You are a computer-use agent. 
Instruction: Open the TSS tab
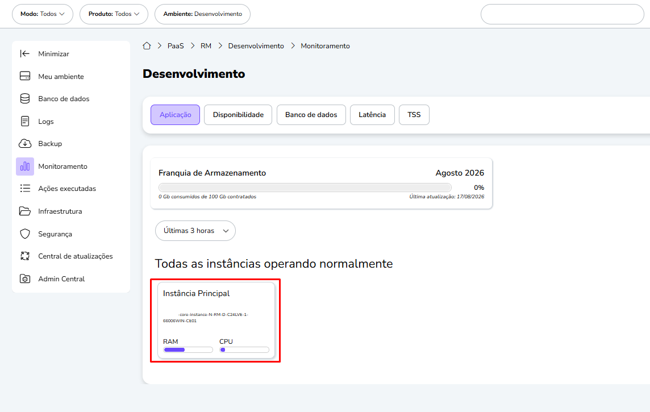(x=414, y=115)
